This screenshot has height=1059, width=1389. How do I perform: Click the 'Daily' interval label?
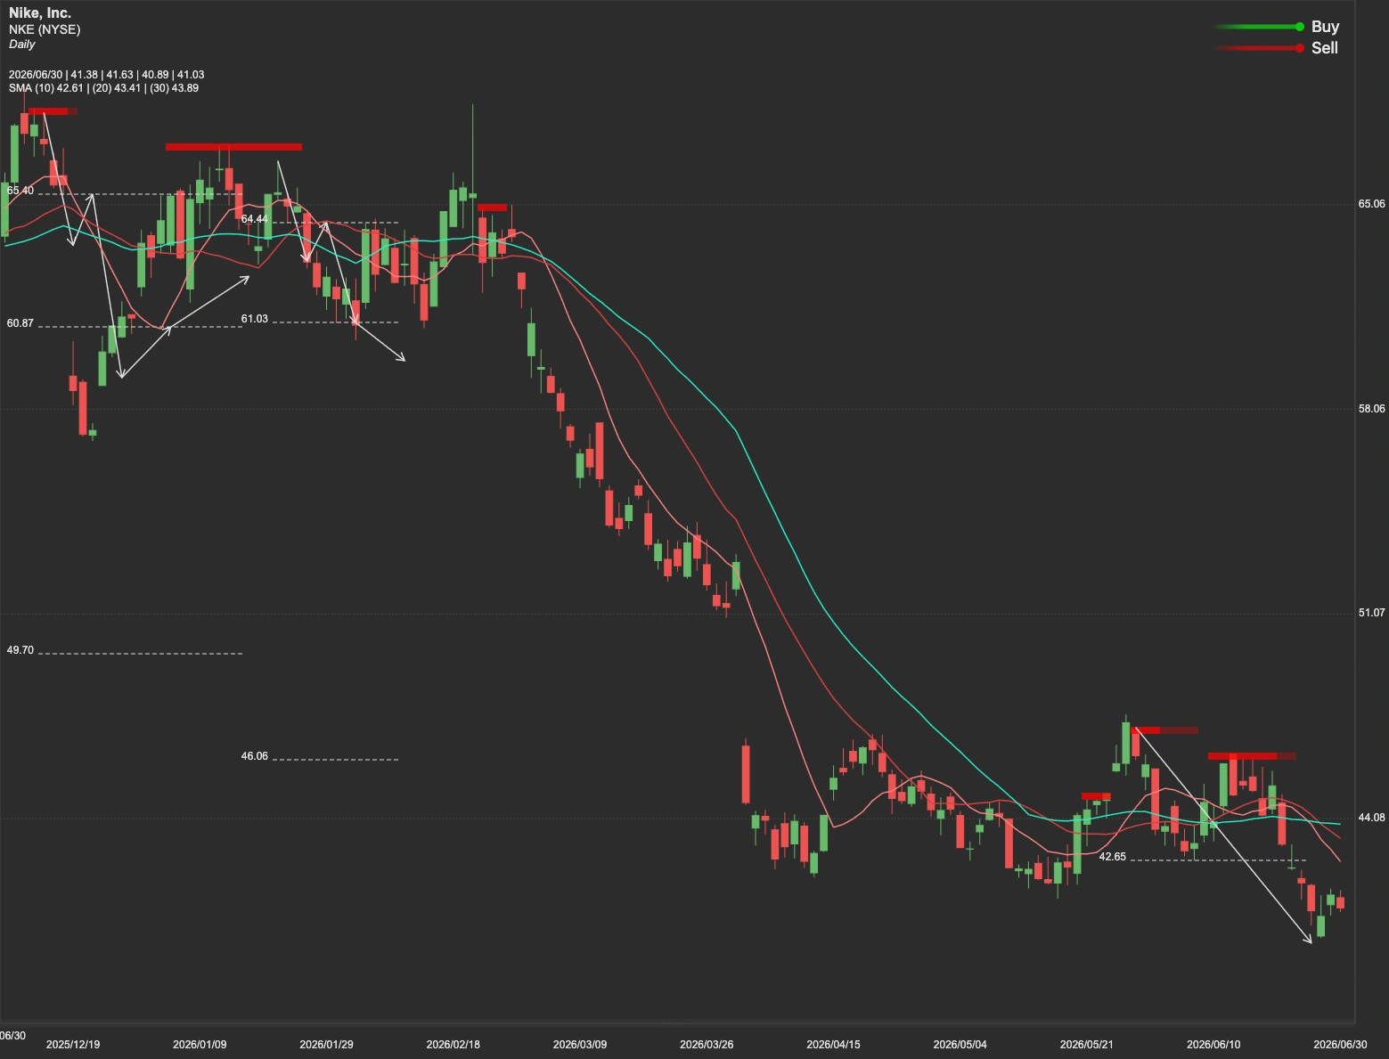22,44
